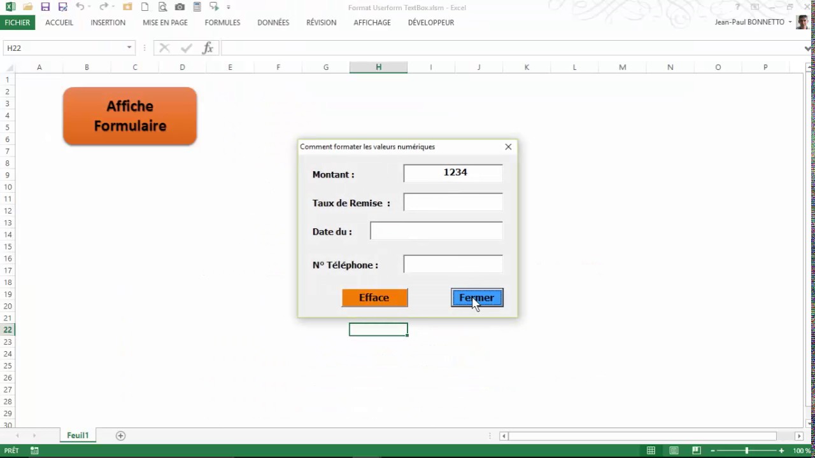Expand the Name Box dropdown arrow
The image size is (815, 458).
tap(129, 48)
